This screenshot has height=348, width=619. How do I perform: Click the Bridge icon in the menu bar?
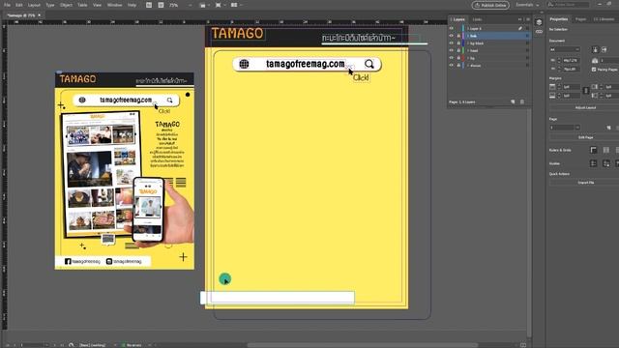(149, 5)
